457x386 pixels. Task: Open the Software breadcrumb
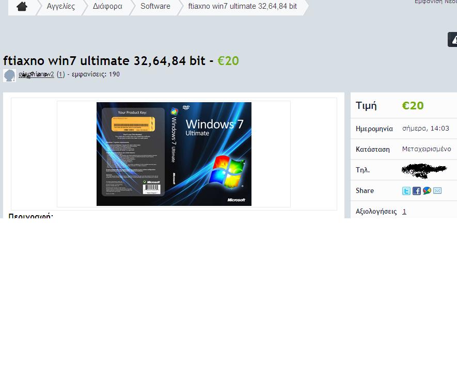(155, 6)
